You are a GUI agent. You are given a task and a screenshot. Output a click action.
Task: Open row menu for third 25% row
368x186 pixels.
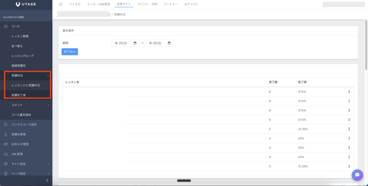click(349, 157)
